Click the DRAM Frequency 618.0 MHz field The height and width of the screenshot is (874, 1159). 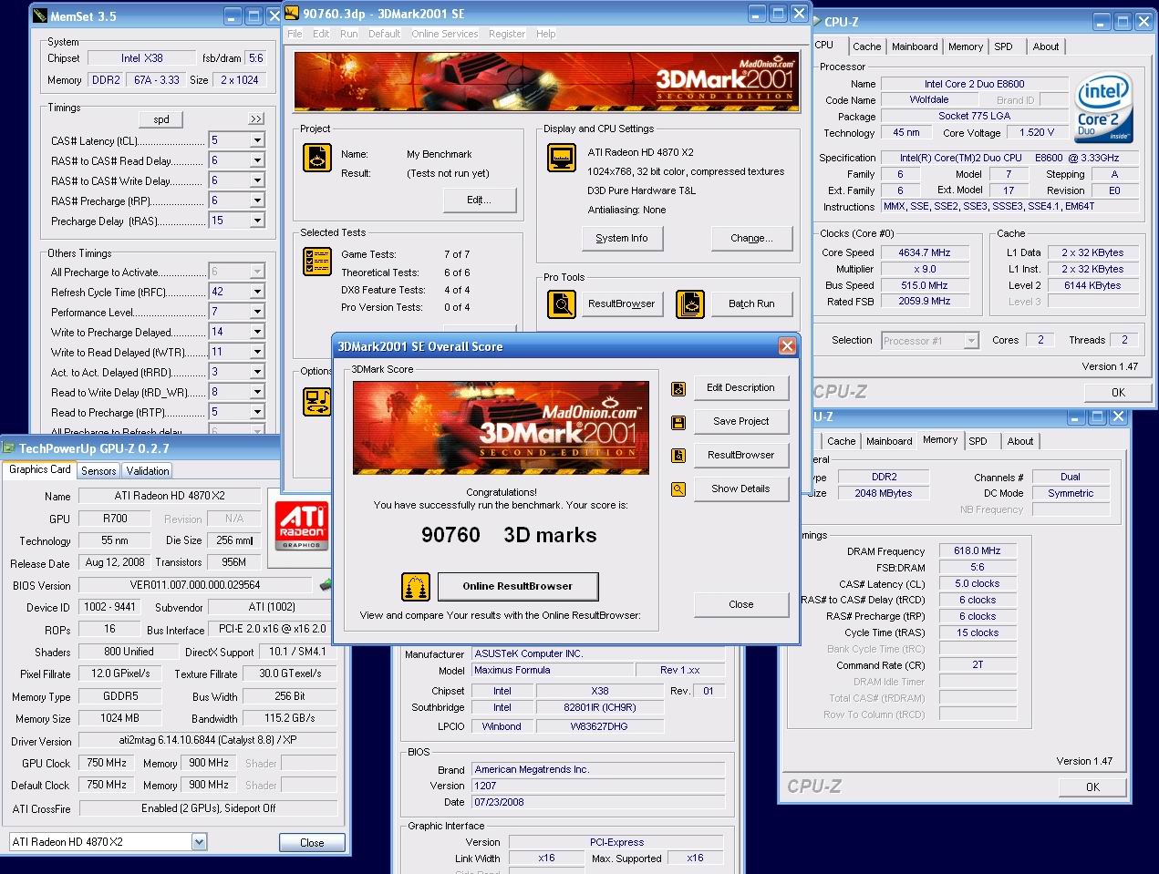pos(978,551)
